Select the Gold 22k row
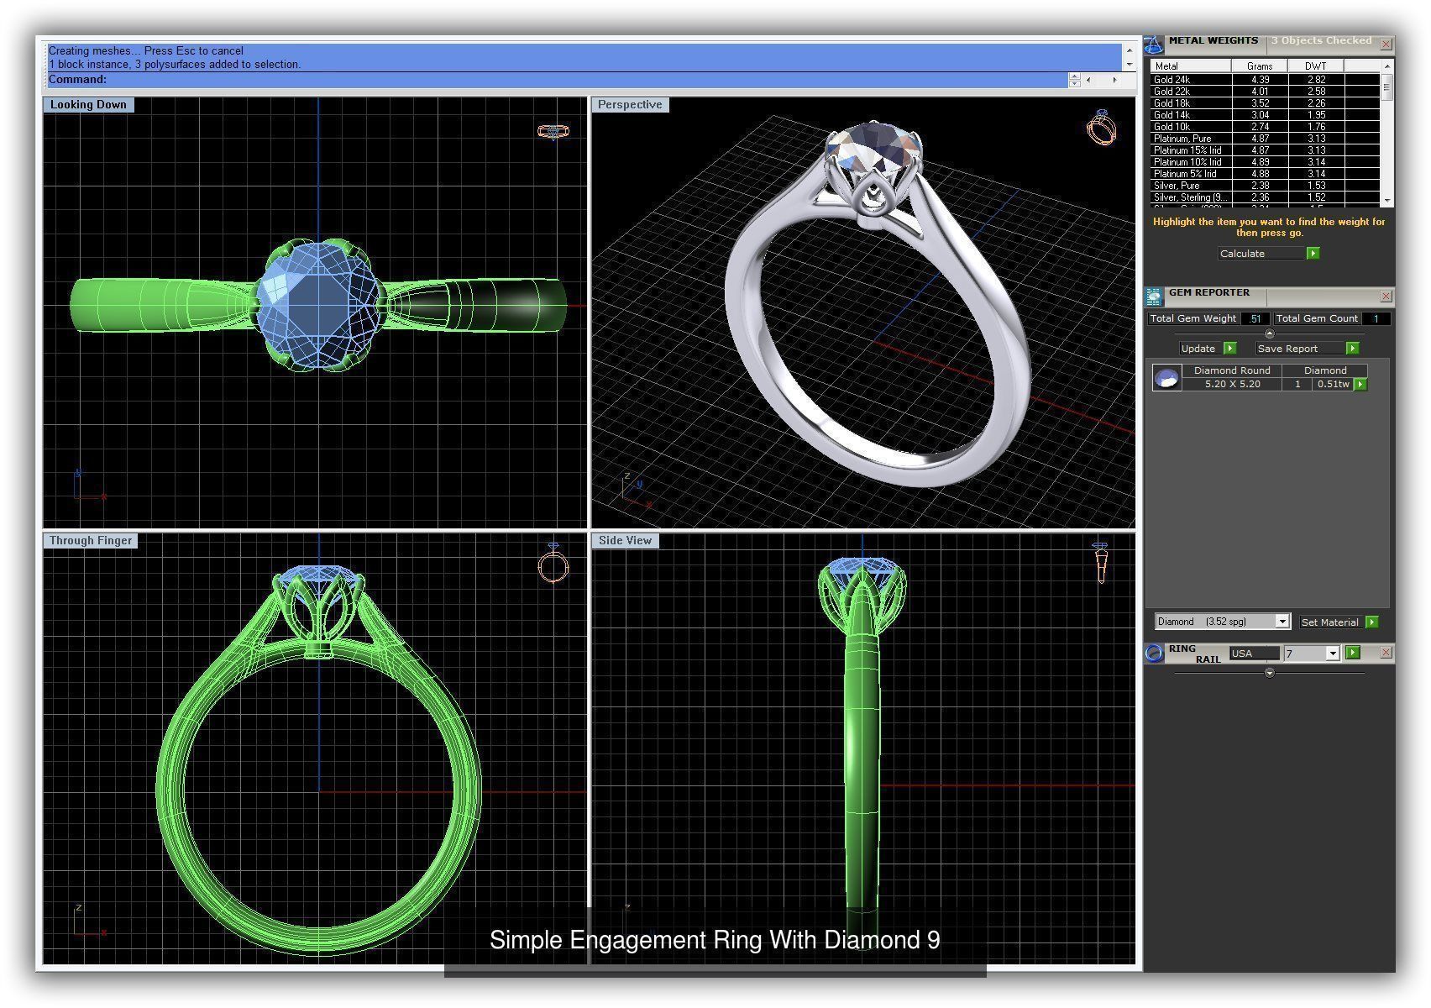This screenshot has height=1008, width=1431. (1265, 92)
